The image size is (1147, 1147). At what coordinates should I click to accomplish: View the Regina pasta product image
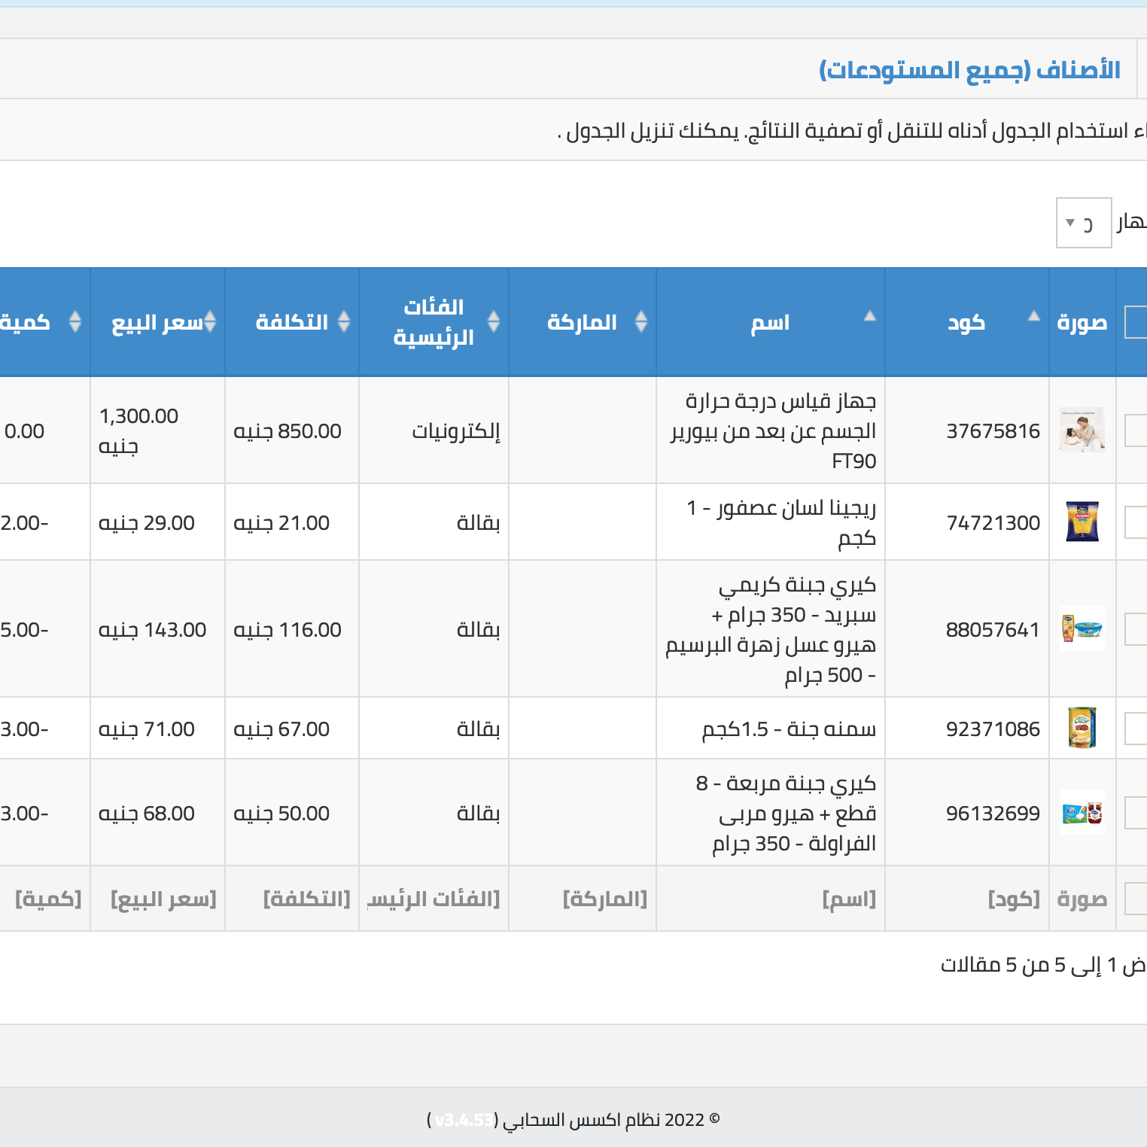(x=1082, y=522)
